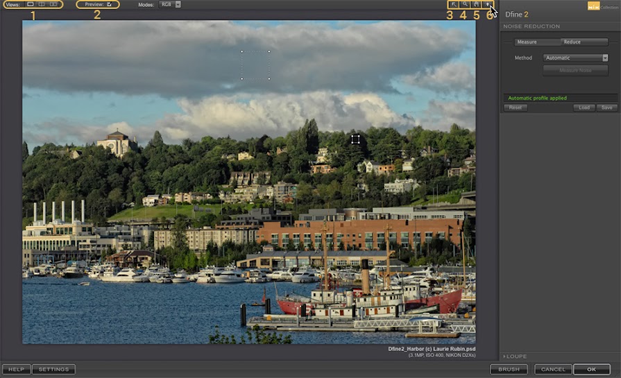The height and width of the screenshot is (378, 621).
Task: Select the zoom magnifier tool
Action: click(x=465, y=4)
